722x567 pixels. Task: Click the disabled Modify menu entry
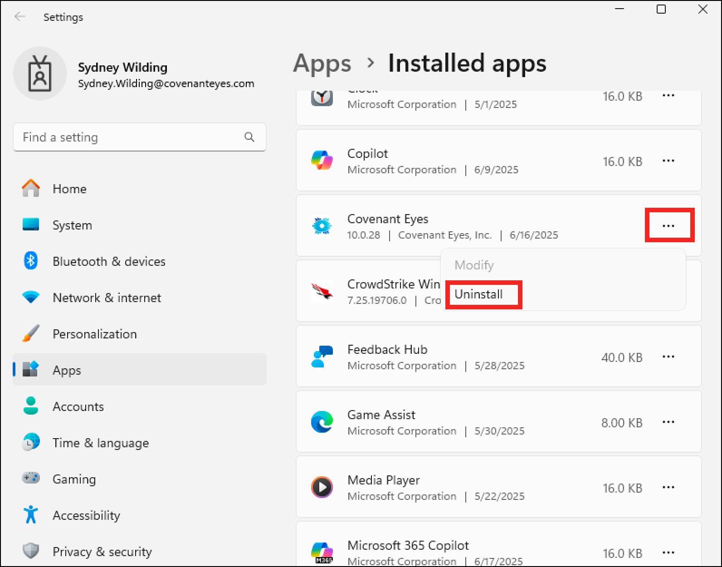[474, 265]
